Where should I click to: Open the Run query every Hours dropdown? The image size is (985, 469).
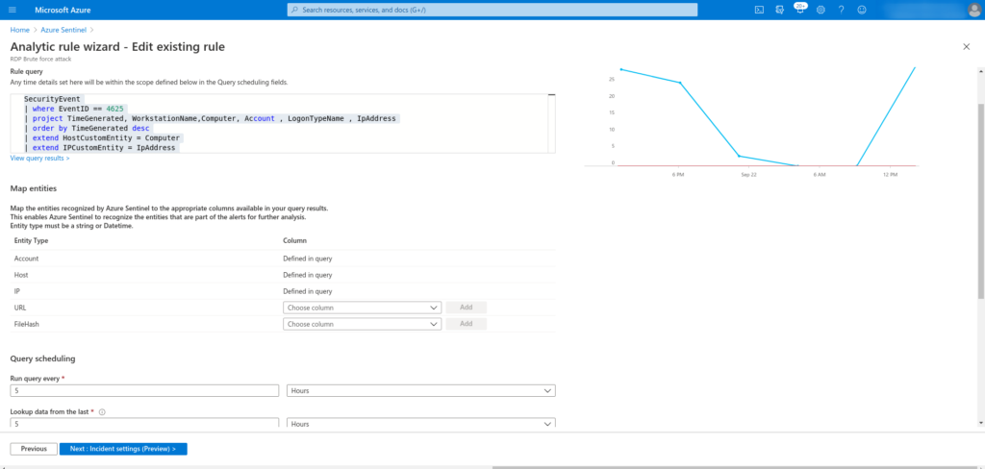421,390
